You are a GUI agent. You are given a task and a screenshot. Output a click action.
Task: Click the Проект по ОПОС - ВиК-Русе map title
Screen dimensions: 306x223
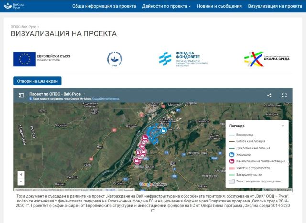click(55, 94)
